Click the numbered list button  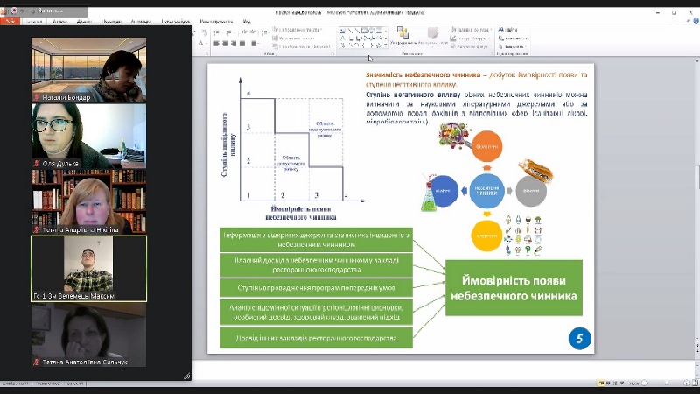(229, 32)
